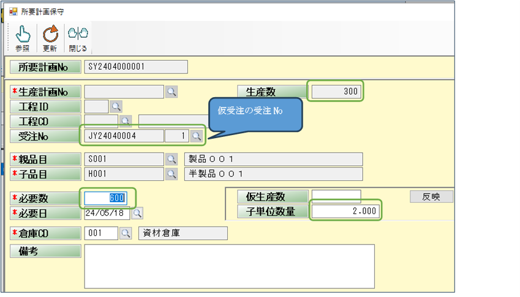This screenshot has height=297, width=520.
Task: Click lookup icon for 親品目 S001
Action: pyautogui.click(x=172, y=159)
